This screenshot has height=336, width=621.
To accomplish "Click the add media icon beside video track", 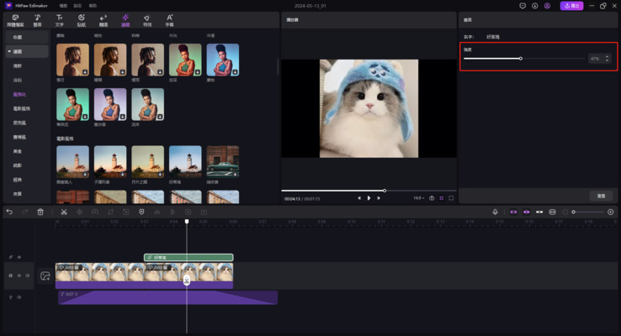I will [x=45, y=276].
